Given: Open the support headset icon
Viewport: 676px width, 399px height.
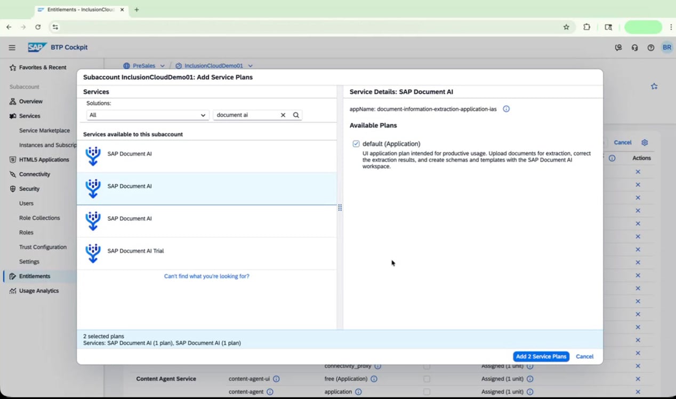Looking at the screenshot, I should coord(634,47).
